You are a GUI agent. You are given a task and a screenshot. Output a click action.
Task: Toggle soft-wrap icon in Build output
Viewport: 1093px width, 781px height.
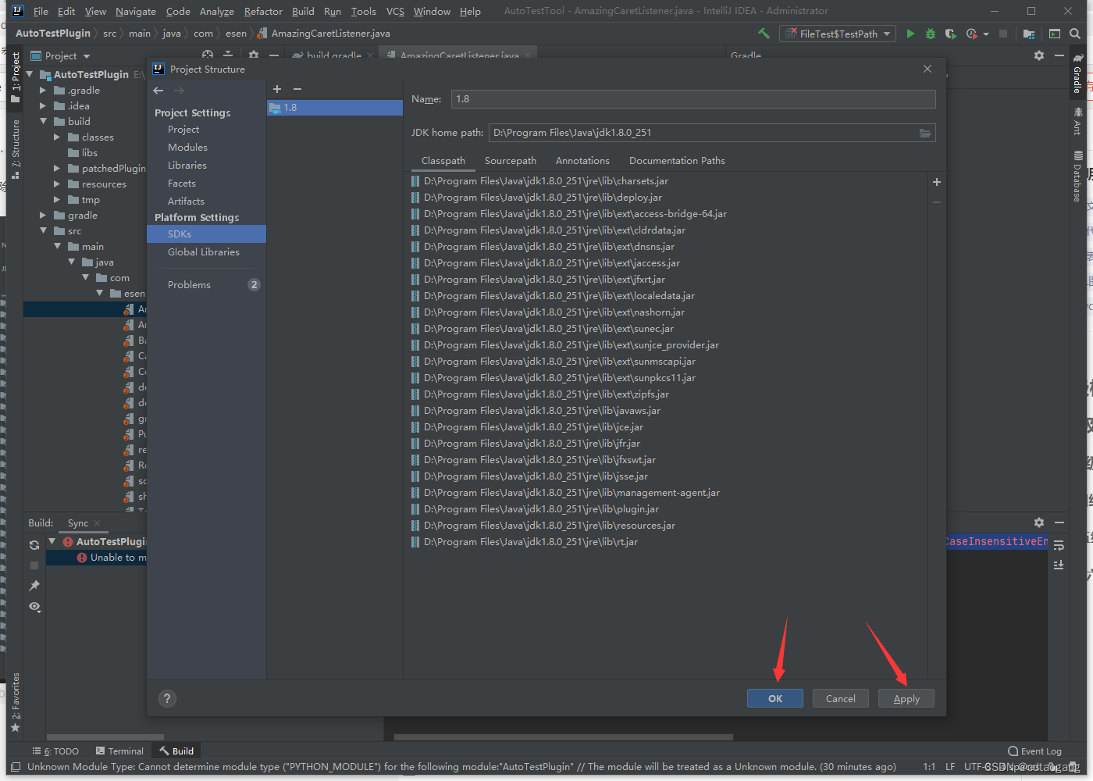[x=1059, y=545]
